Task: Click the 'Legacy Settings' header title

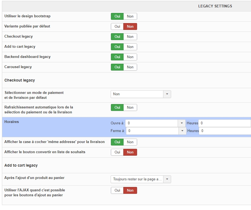Action: pyautogui.click(x=215, y=6)
